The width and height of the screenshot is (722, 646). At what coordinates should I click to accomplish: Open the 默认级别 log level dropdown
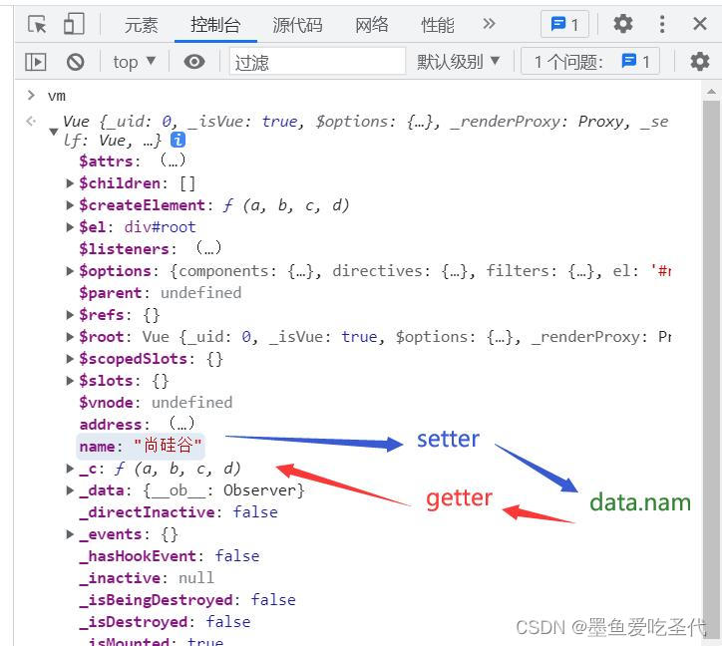[x=458, y=62]
